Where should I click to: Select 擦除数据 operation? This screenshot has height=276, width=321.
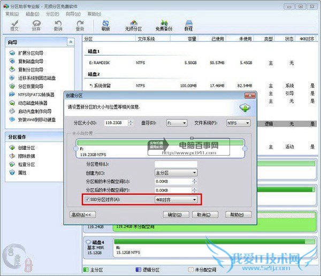(x=22, y=156)
